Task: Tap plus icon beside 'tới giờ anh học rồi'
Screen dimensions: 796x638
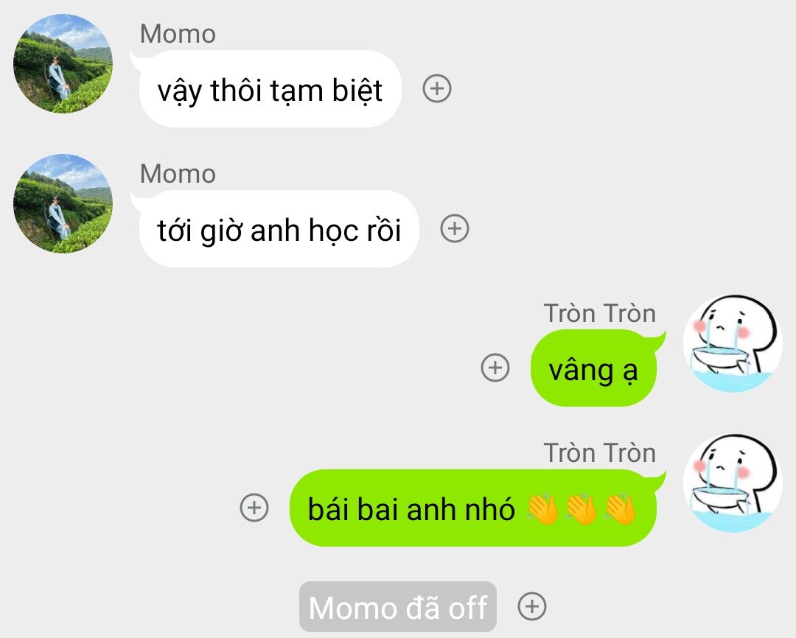Action: [454, 228]
